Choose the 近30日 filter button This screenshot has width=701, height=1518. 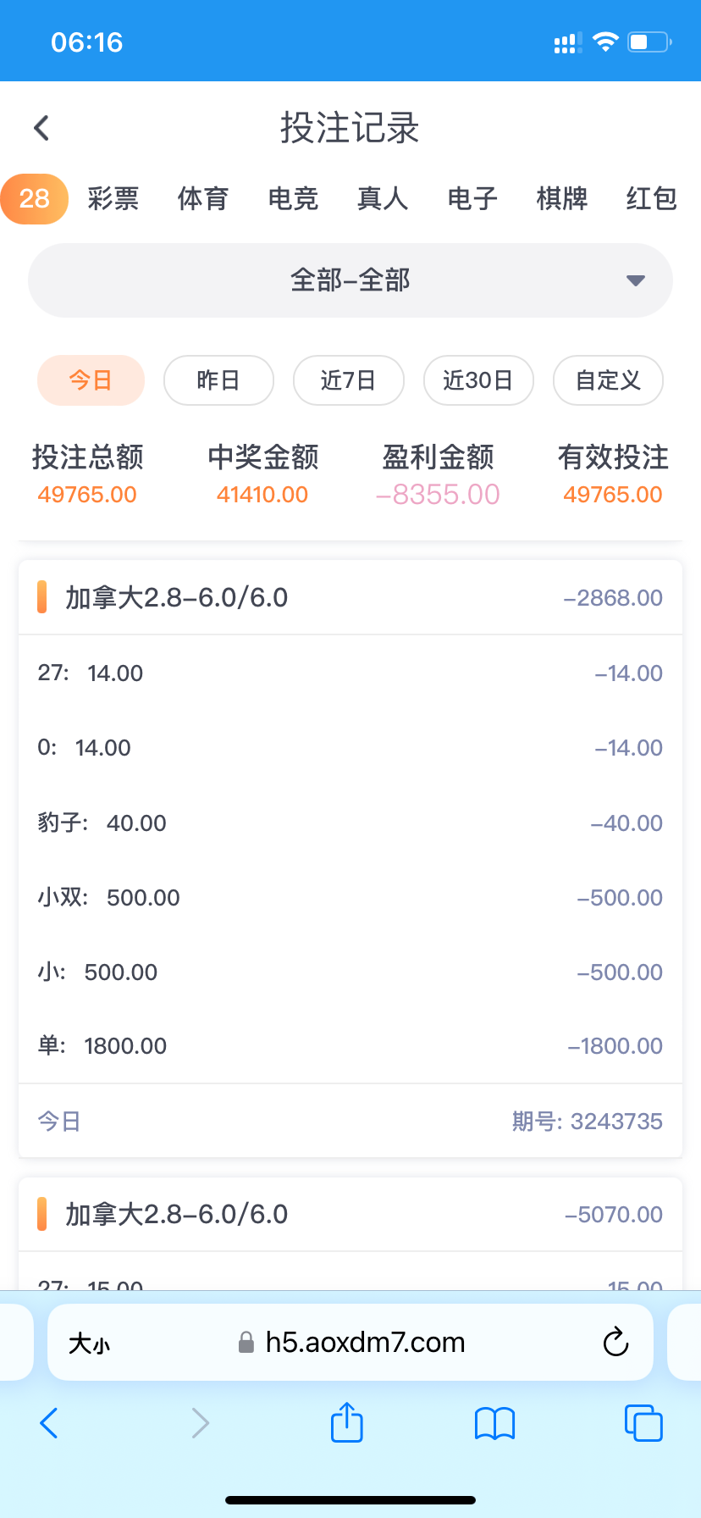478,380
